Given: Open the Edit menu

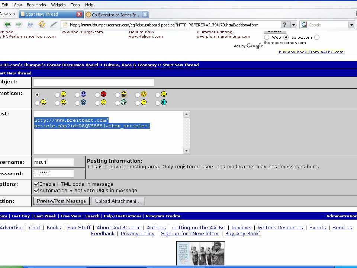Looking at the screenshot, I should 5,5.
